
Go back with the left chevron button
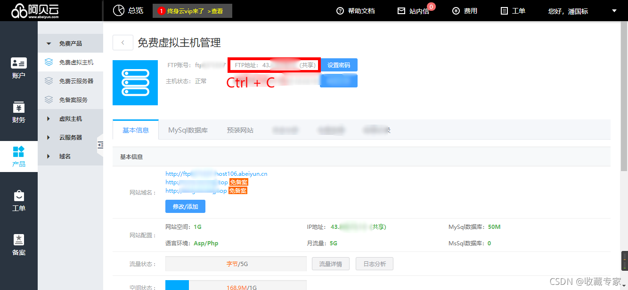pos(123,42)
